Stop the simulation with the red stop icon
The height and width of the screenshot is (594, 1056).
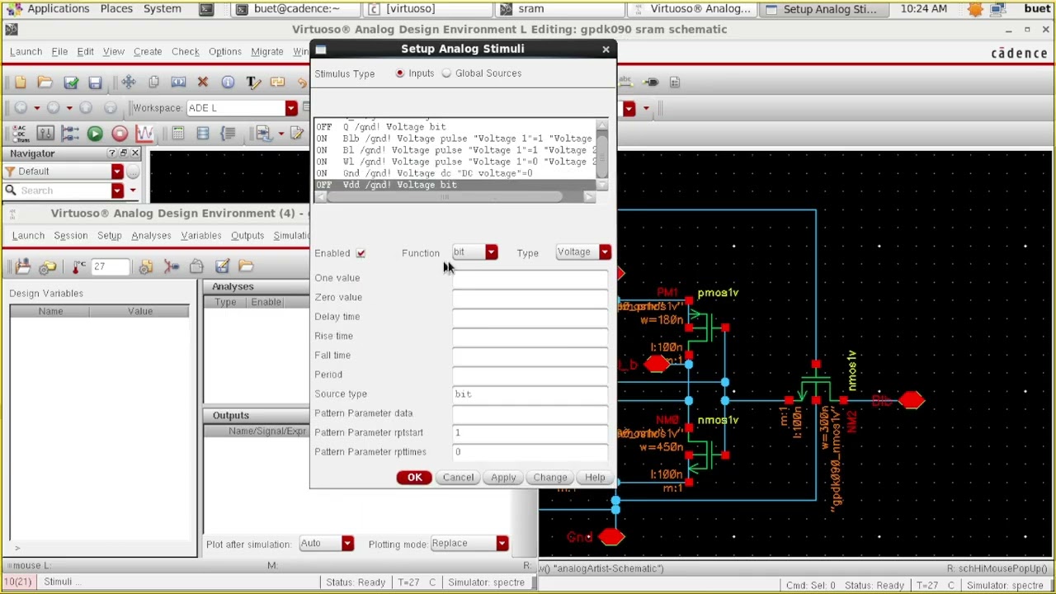[x=120, y=134]
